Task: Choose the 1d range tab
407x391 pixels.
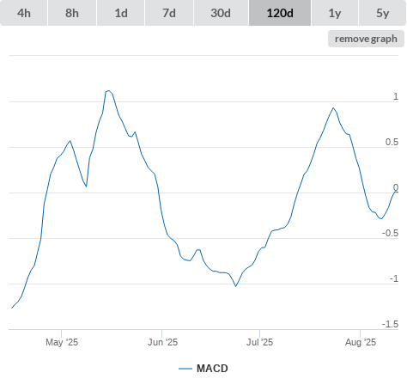Action: click(x=121, y=13)
